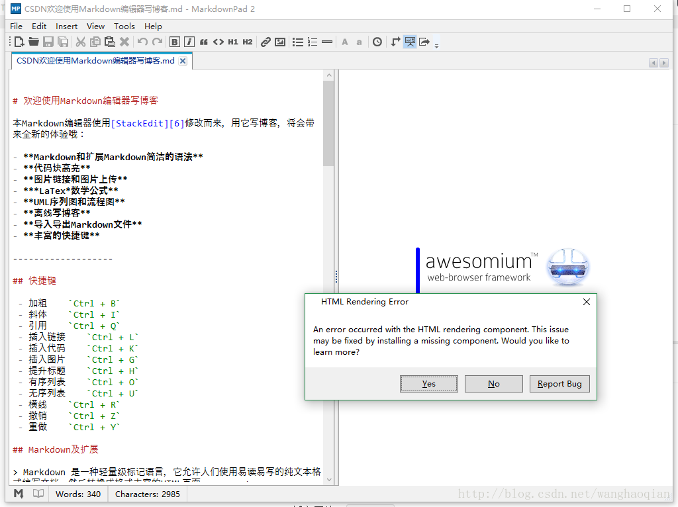Click the Report Bug button
678x507 pixels.
pos(559,383)
